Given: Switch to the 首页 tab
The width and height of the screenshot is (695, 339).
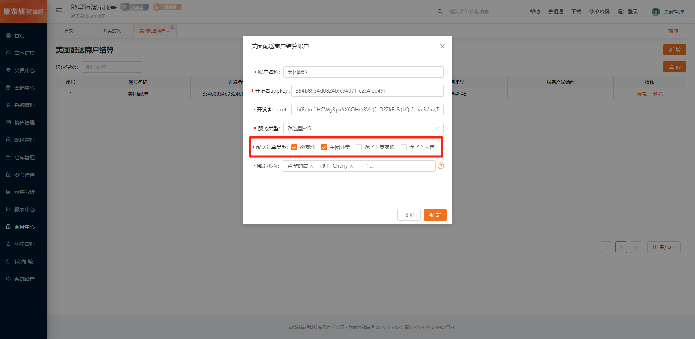Looking at the screenshot, I should [x=69, y=31].
